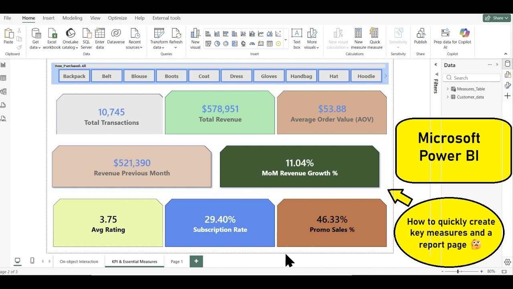The width and height of the screenshot is (513, 289).
Task: Switch to the Modeling ribbon tab
Action: [x=72, y=18]
